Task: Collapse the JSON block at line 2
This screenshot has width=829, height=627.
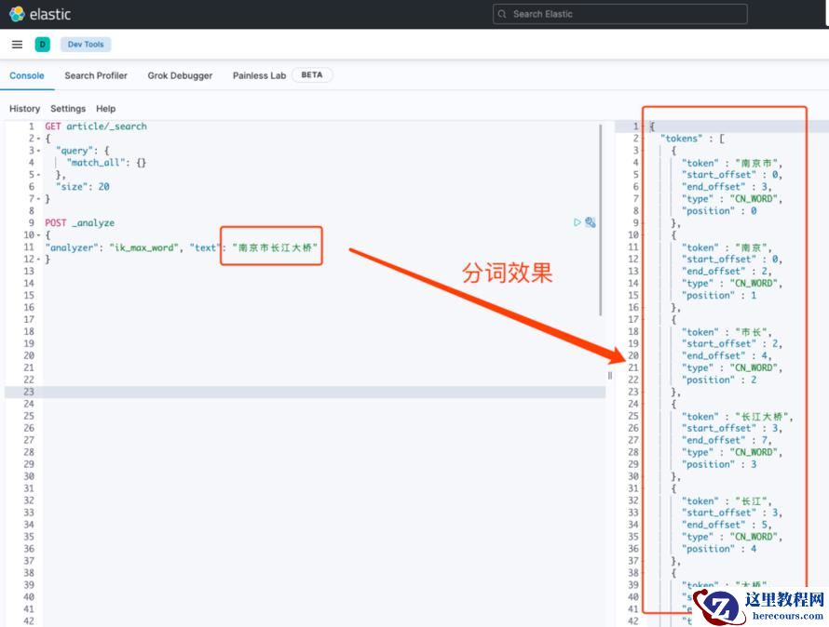Action: [38, 139]
